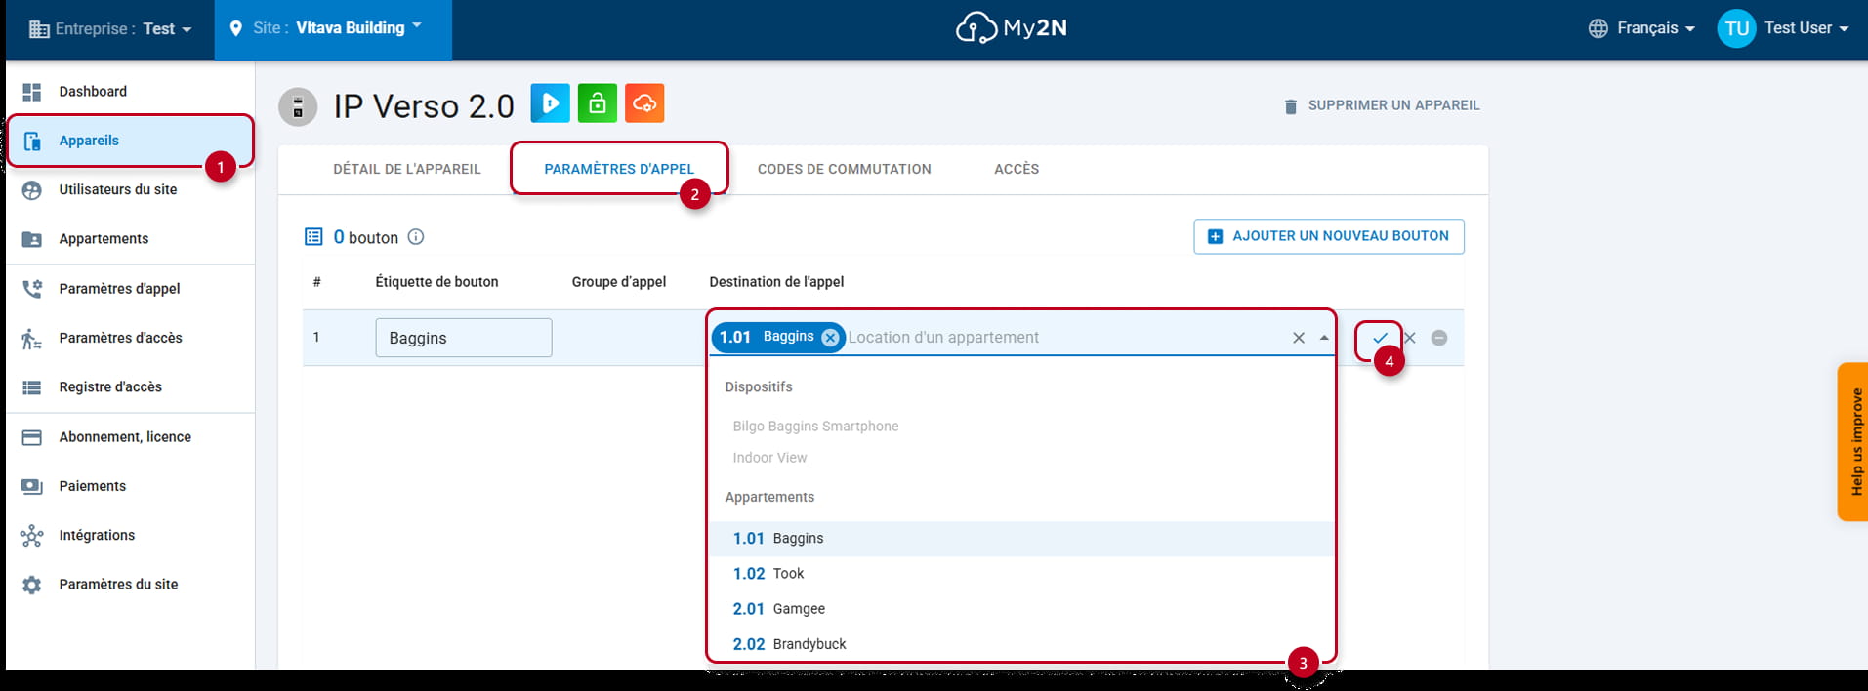Go to Paiements in the sidebar
This screenshot has height=691, width=1868.
click(130, 486)
